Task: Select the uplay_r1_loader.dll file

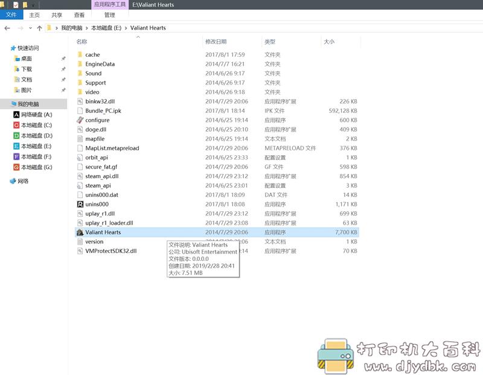Action: [x=109, y=223]
